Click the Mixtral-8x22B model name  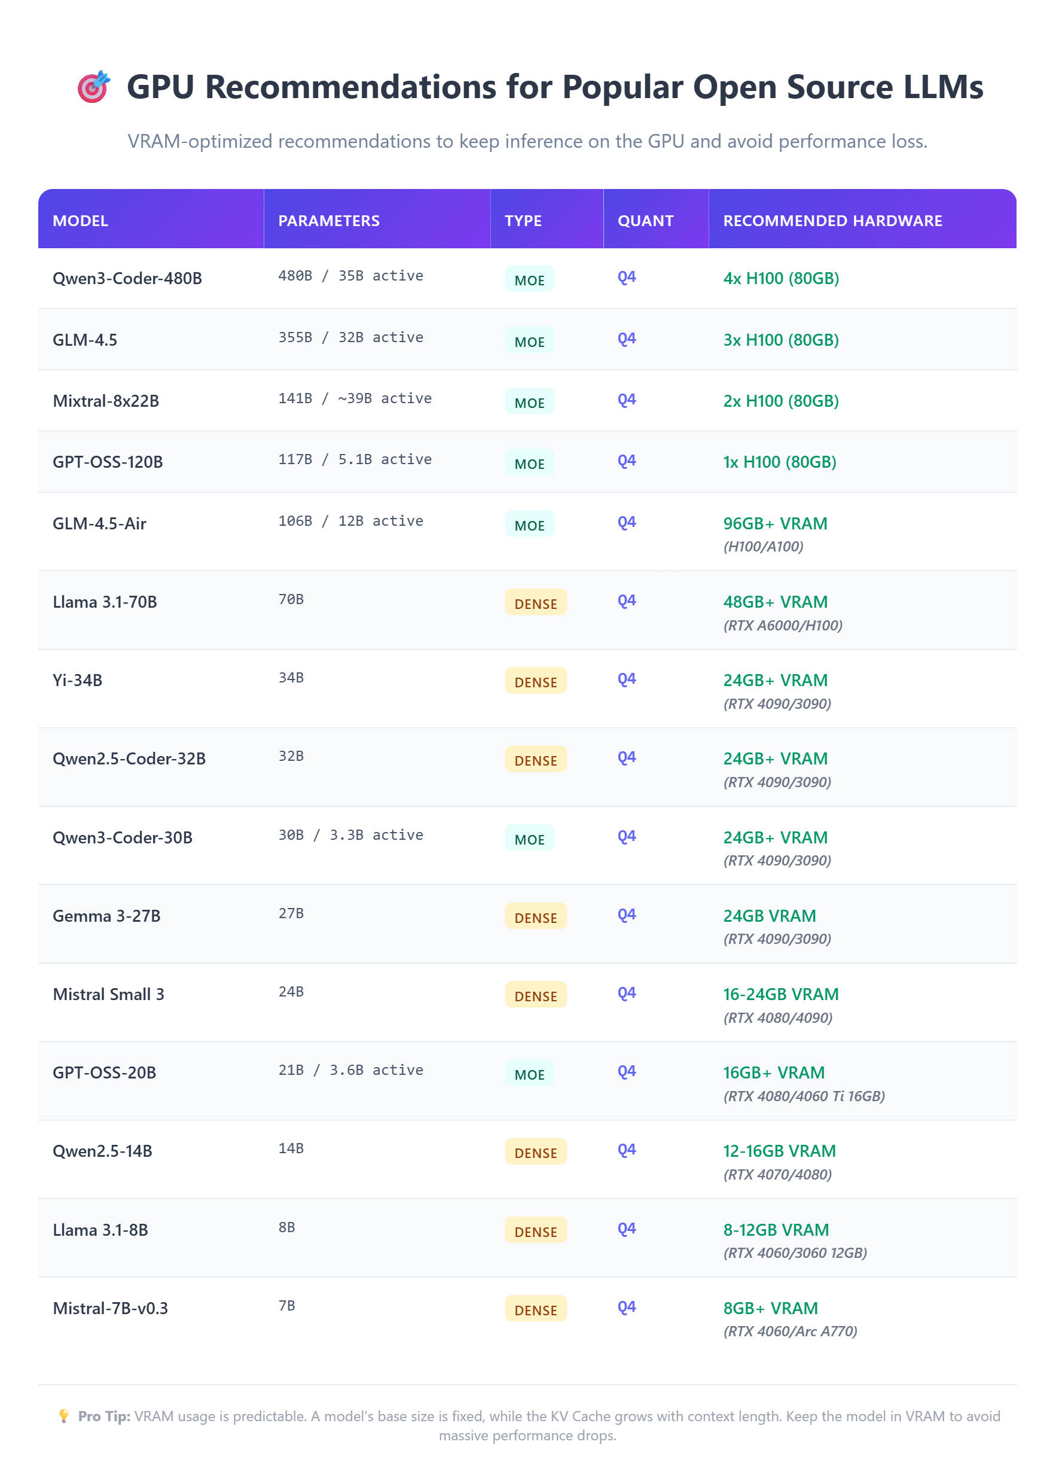click(x=106, y=401)
